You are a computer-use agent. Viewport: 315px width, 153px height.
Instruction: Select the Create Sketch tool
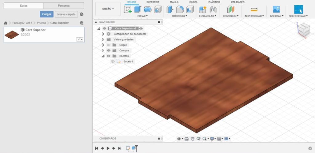(x=128, y=9)
